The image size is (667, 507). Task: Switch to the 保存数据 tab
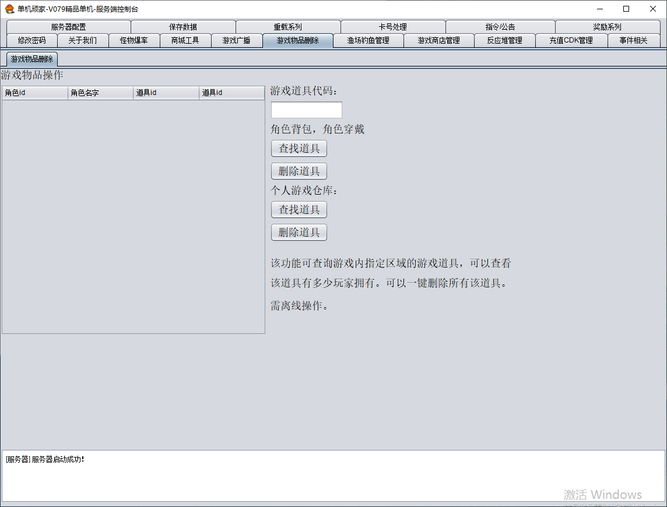(x=183, y=27)
